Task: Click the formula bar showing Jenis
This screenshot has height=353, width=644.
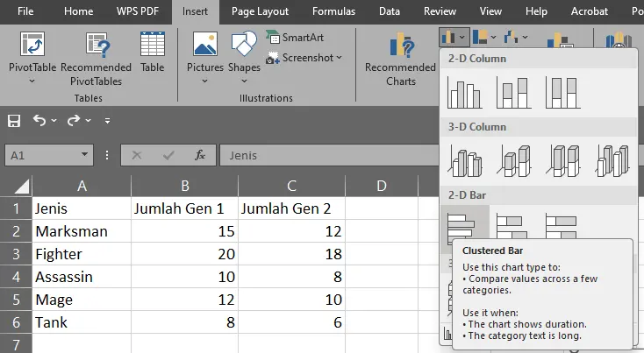Action: [329, 155]
